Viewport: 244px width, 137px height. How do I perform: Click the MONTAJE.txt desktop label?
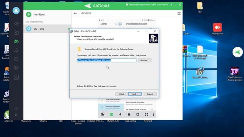[x=113, y=121]
